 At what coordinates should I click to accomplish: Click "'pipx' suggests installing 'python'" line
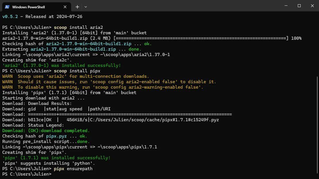pyautogui.click(x=48, y=163)
